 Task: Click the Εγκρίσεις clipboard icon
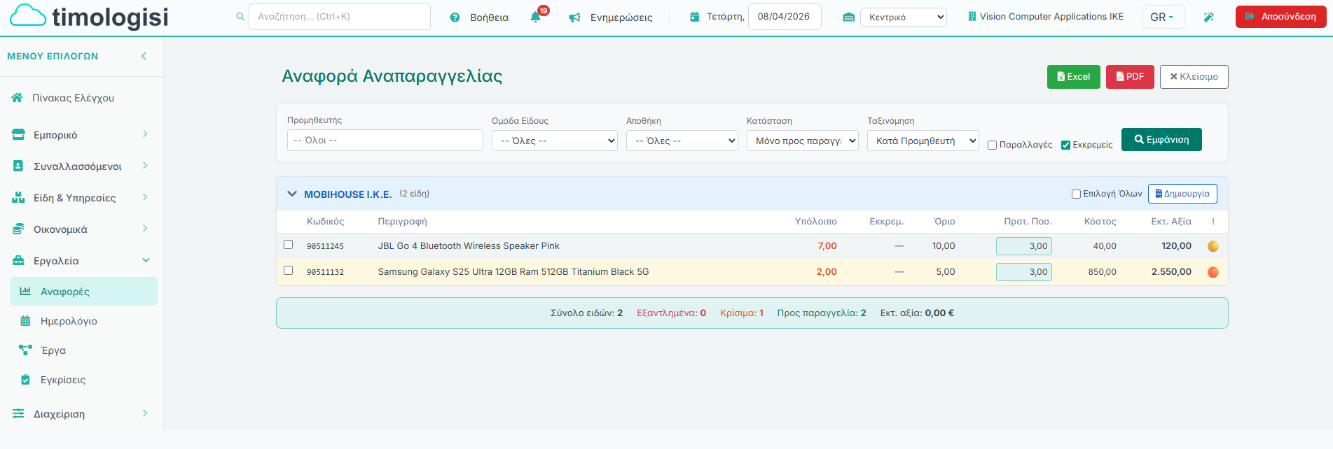(x=25, y=380)
